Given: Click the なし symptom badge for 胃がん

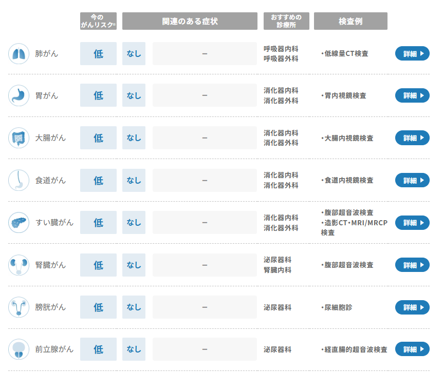Looking at the screenshot, I should (134, 95).
